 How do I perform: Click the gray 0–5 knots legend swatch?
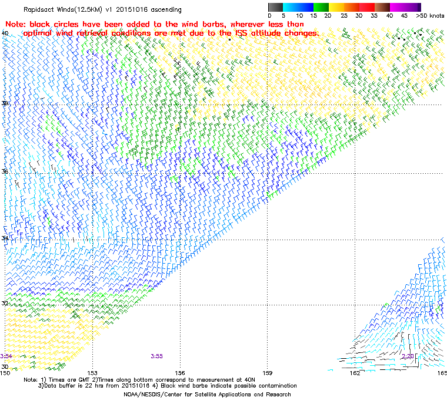click(275, 7)
